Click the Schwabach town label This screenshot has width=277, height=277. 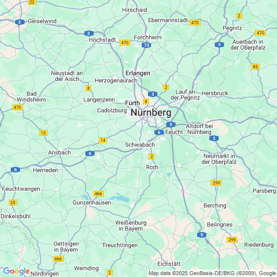[x=140, y=145]
